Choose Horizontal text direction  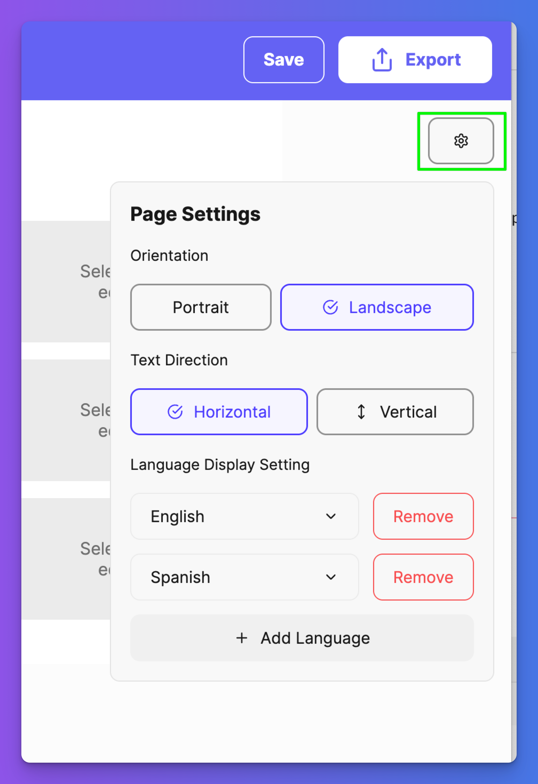219,412
